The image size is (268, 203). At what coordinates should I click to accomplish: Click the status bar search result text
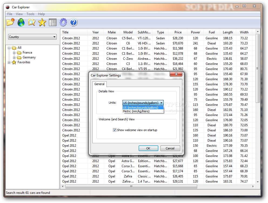tap(28, 193)
